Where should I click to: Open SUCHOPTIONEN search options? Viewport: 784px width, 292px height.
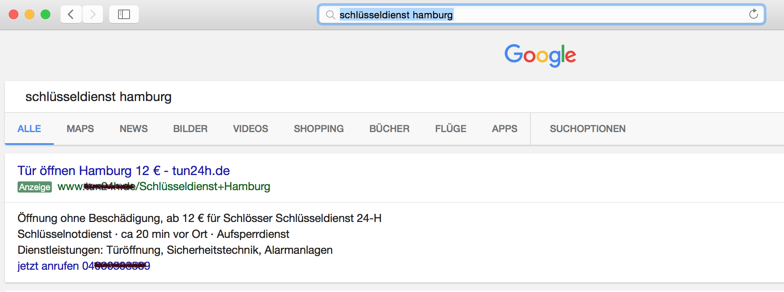coord(588,128)
